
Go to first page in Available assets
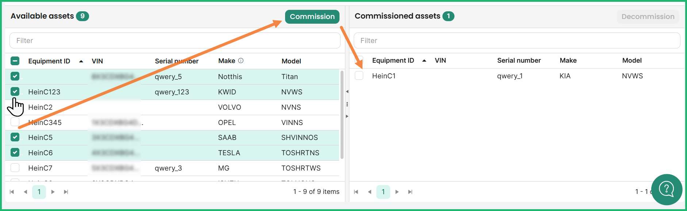click(12, 192)
